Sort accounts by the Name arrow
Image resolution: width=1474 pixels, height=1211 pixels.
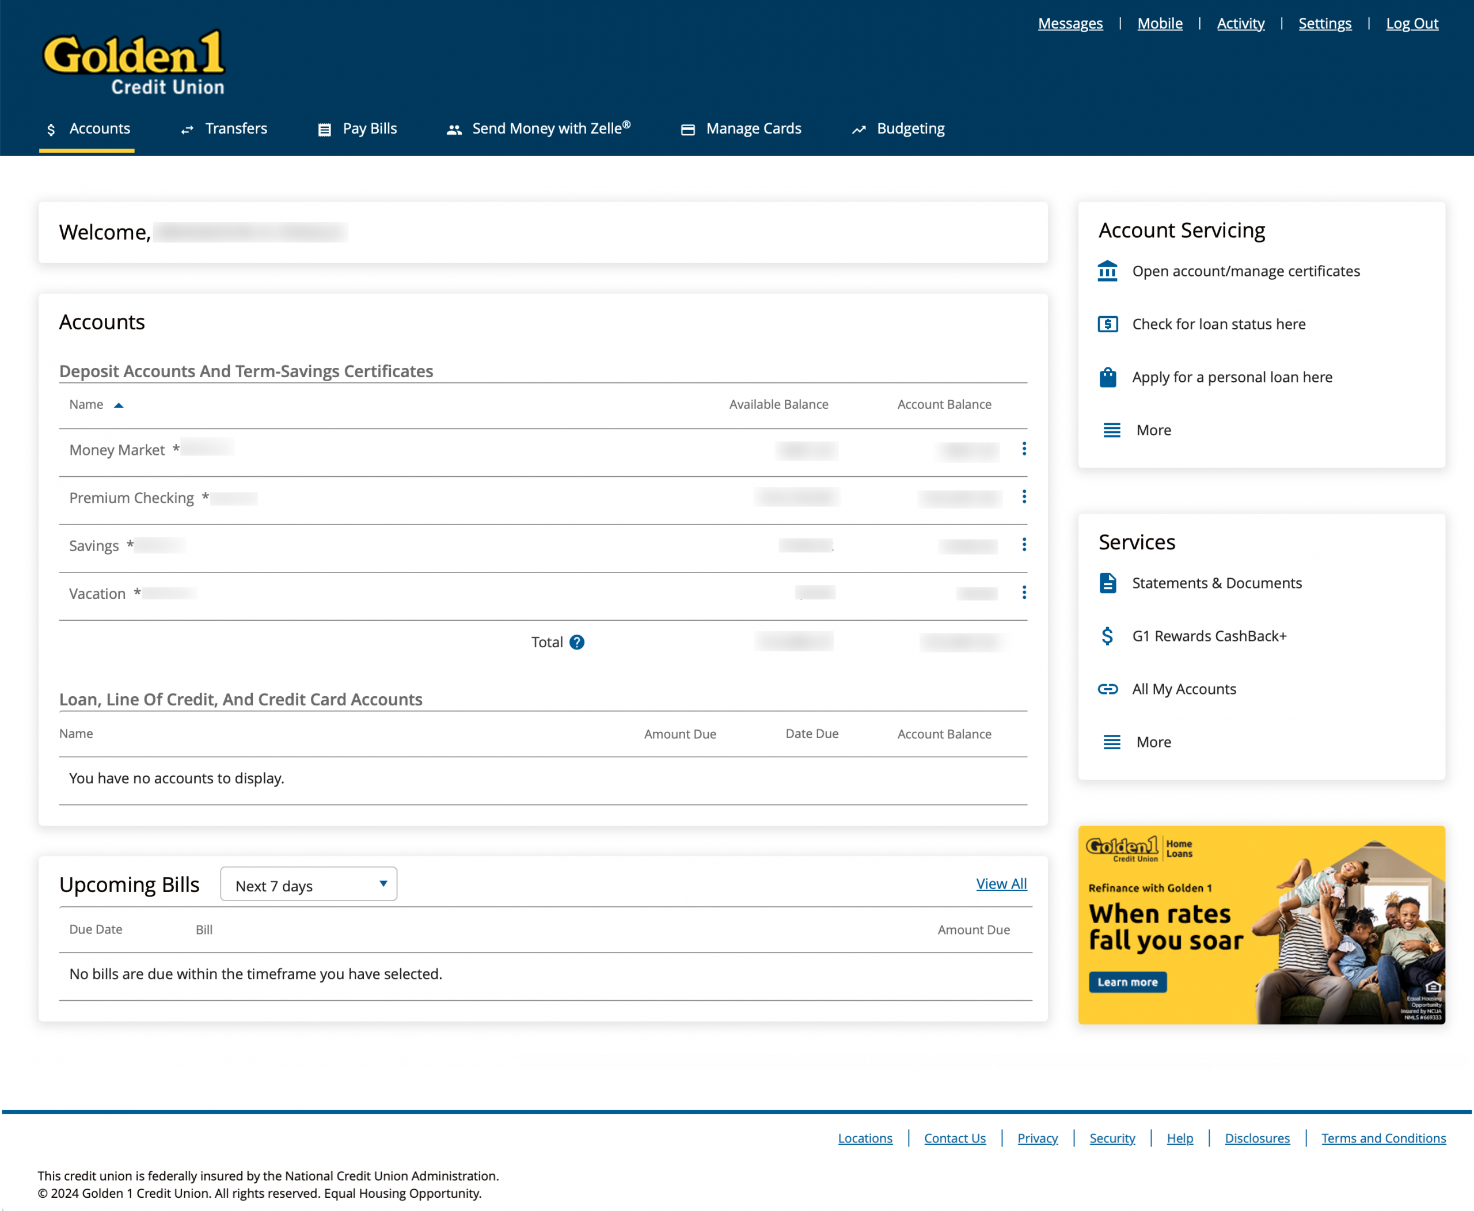click(x=119, y=405)
